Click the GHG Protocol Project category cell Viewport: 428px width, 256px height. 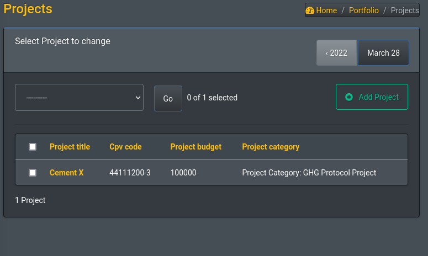(x=309, y=173)
